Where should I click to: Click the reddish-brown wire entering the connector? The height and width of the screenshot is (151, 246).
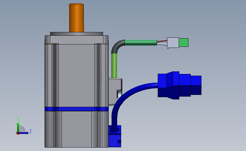(x=162, y=41)
